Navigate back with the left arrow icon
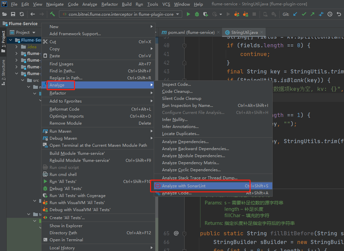The image size is (344, 251). coord(32,14)
